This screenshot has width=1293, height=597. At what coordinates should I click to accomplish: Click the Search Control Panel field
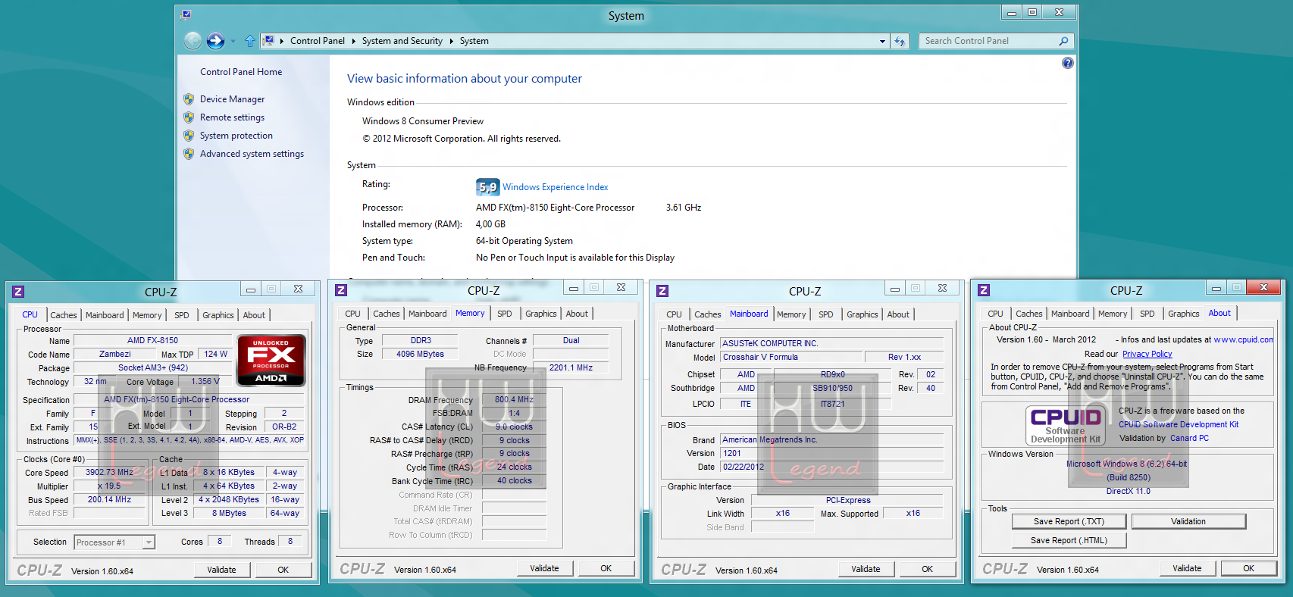point(988,41)
